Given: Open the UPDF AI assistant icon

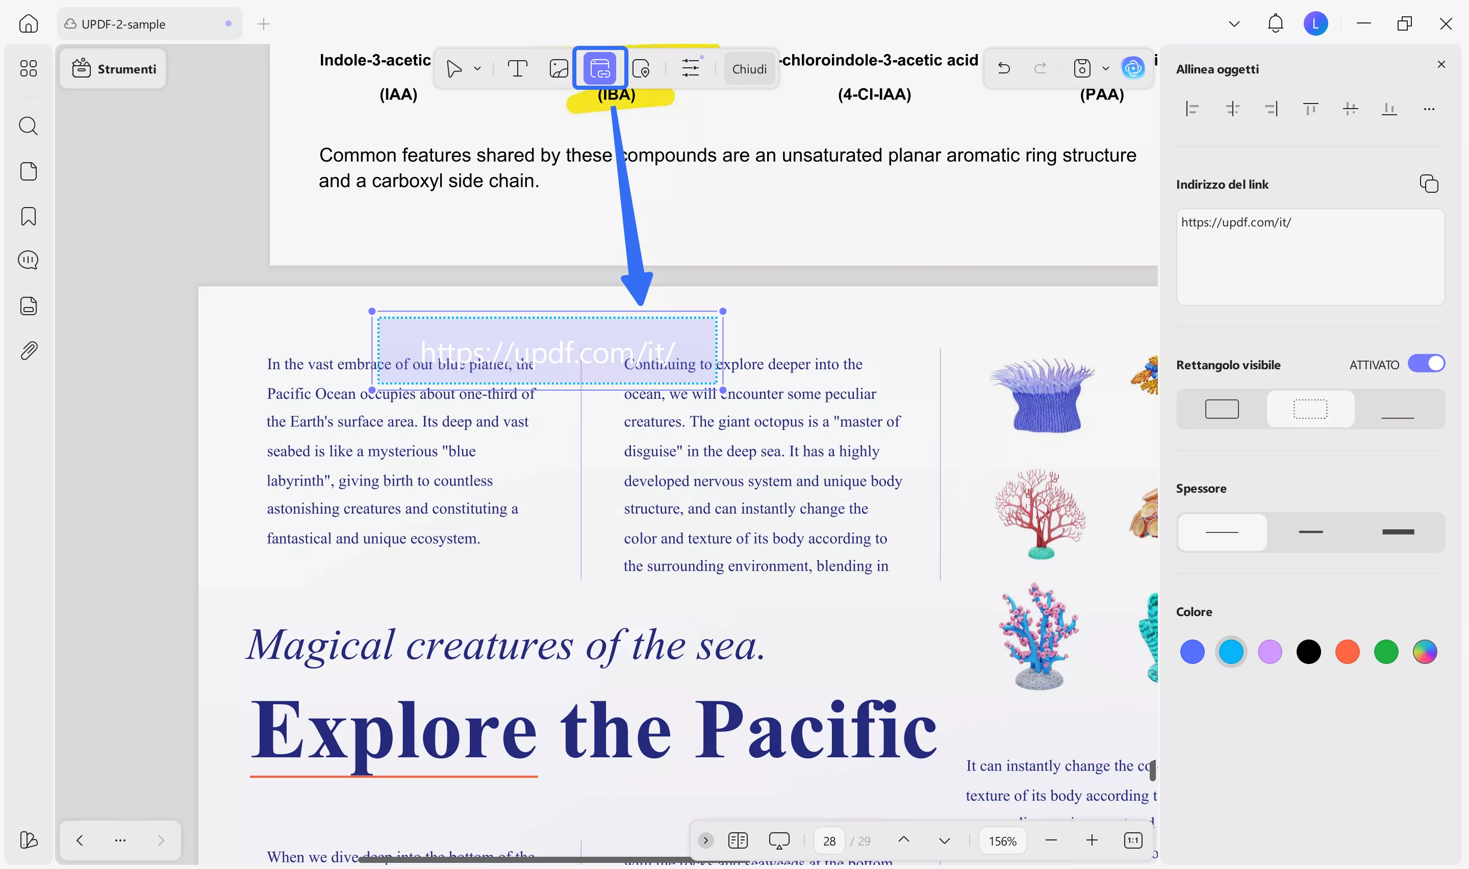Looking at the screenshot, I should click(x=1133, y=68).
